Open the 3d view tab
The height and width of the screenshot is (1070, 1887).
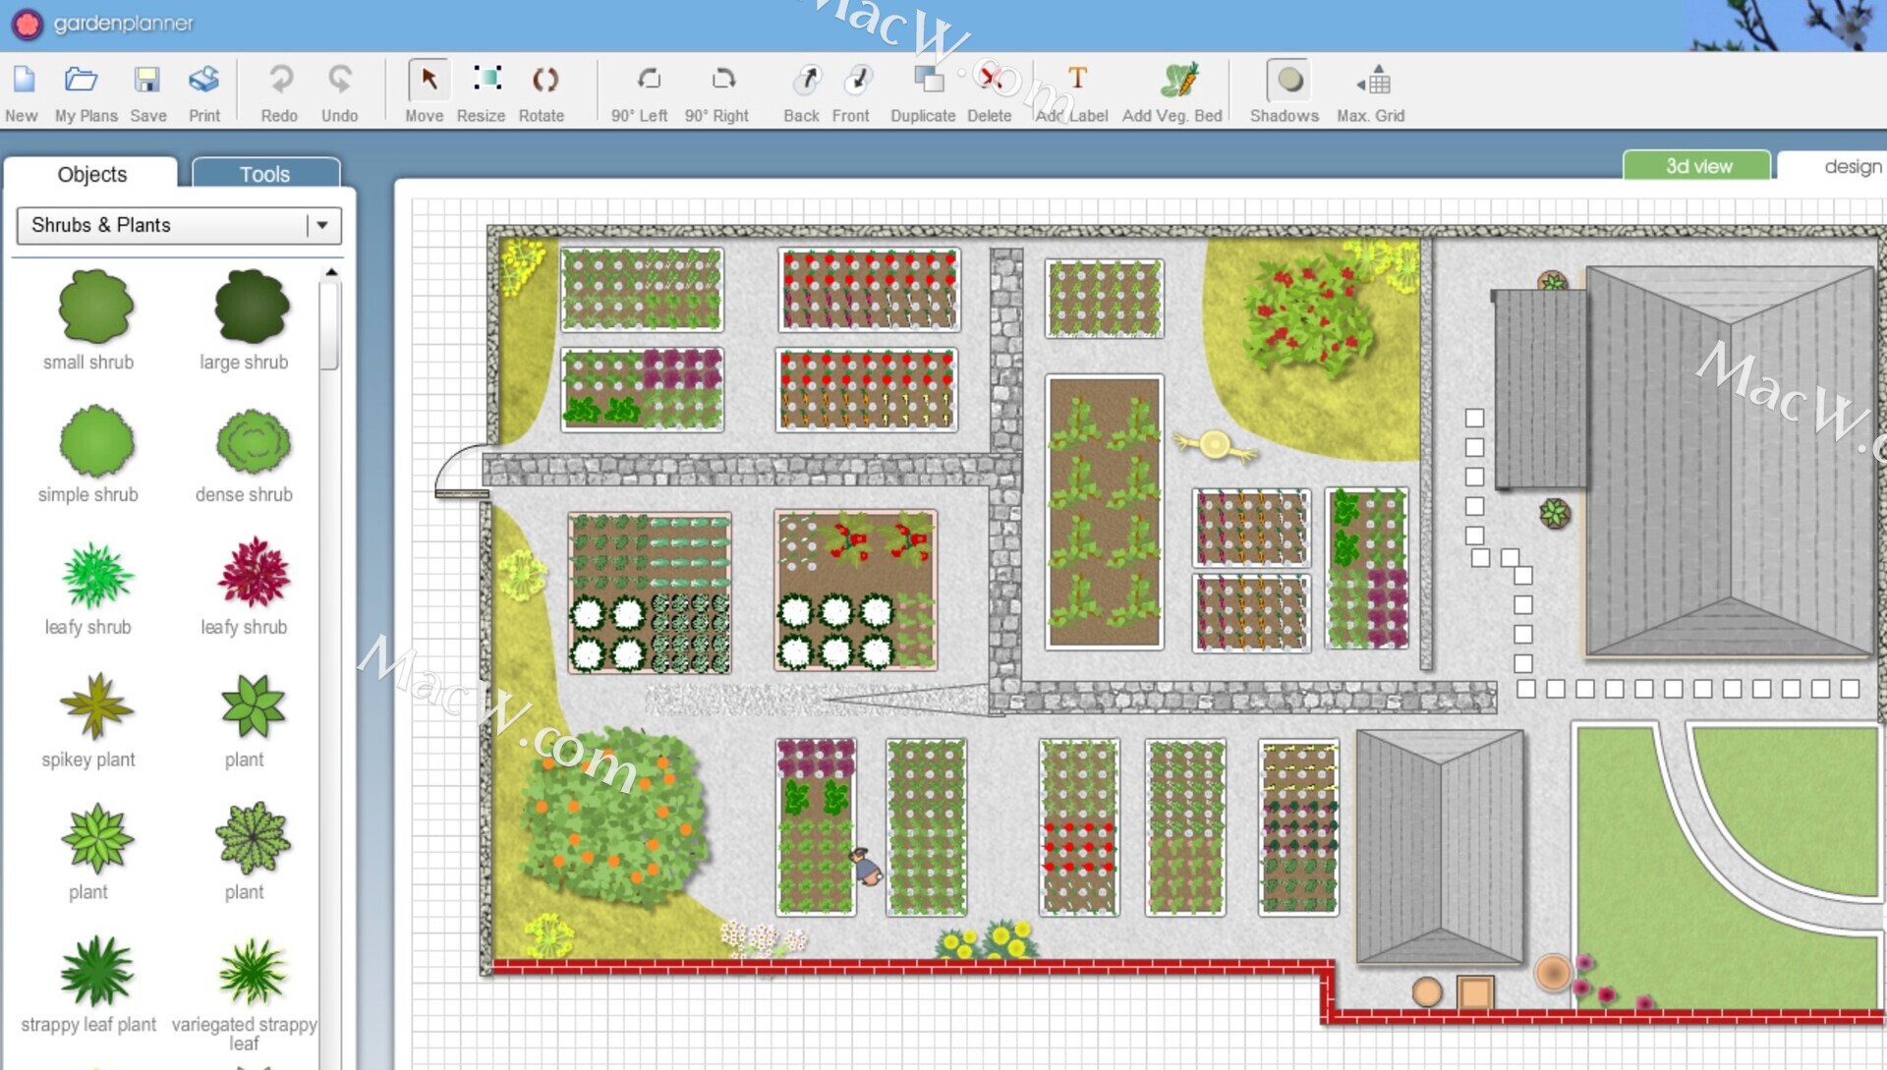pos(1697,166)
